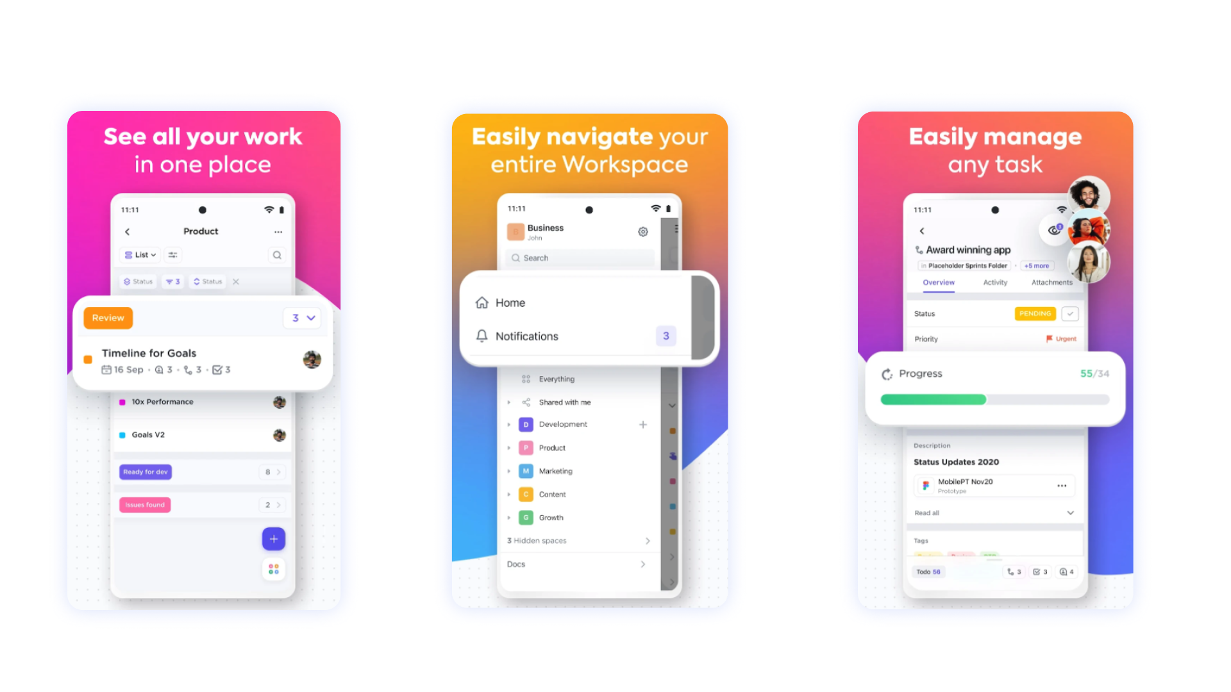Select the Overview tab in task detail
The image size is (1231, 692).
click(x=939, y=282)
